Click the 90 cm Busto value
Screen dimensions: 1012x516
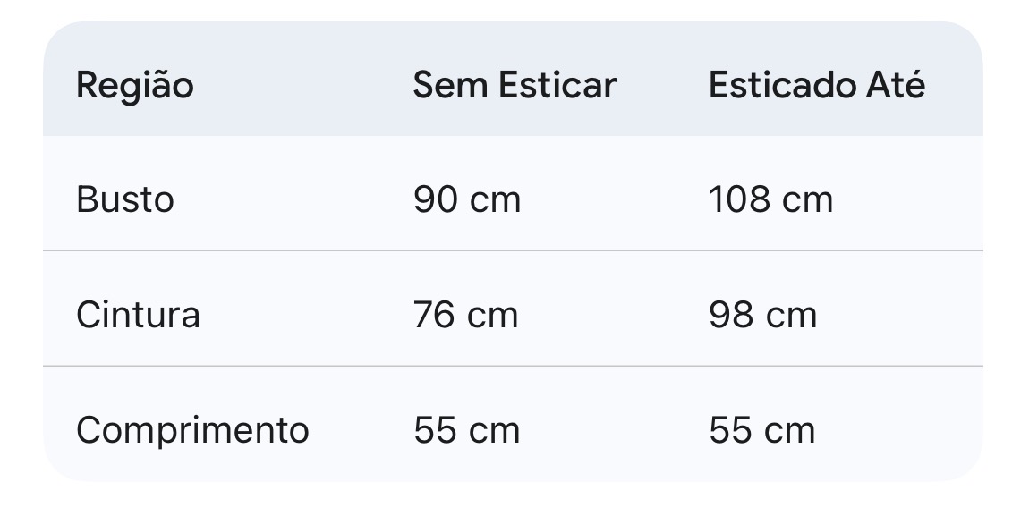coord(466,199)
